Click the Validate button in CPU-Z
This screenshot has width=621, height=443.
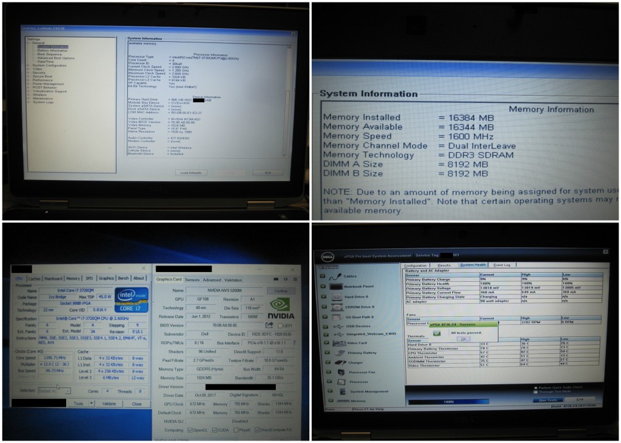109,404
